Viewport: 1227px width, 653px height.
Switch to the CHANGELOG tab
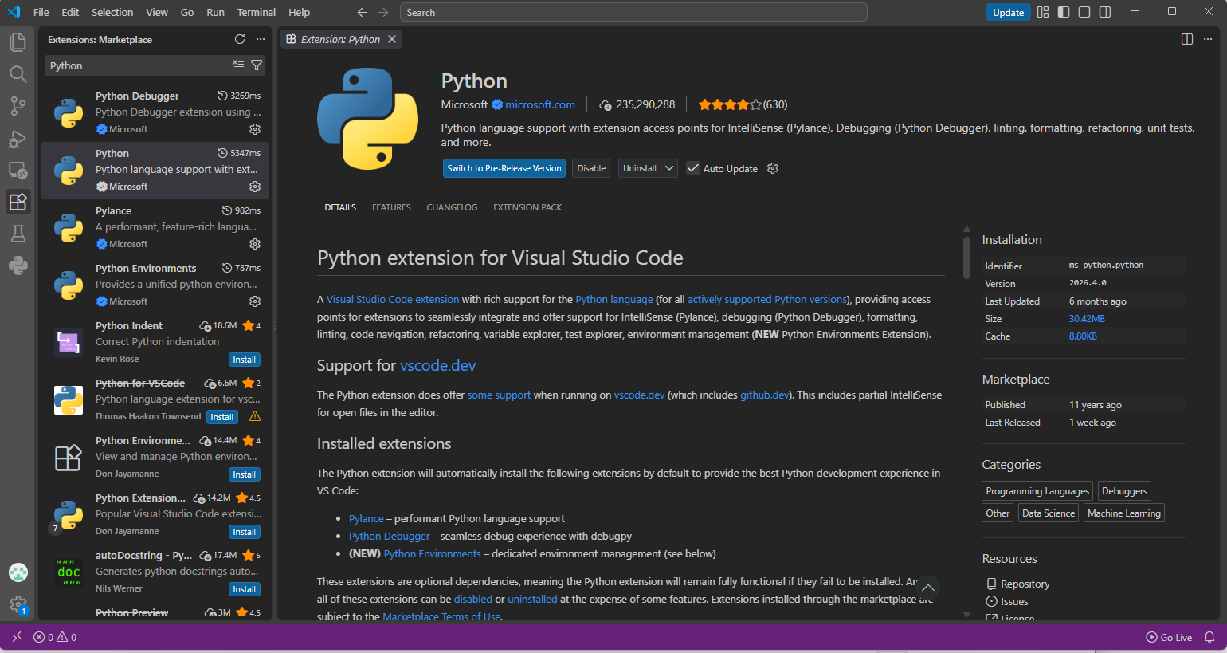coord(452,207)
